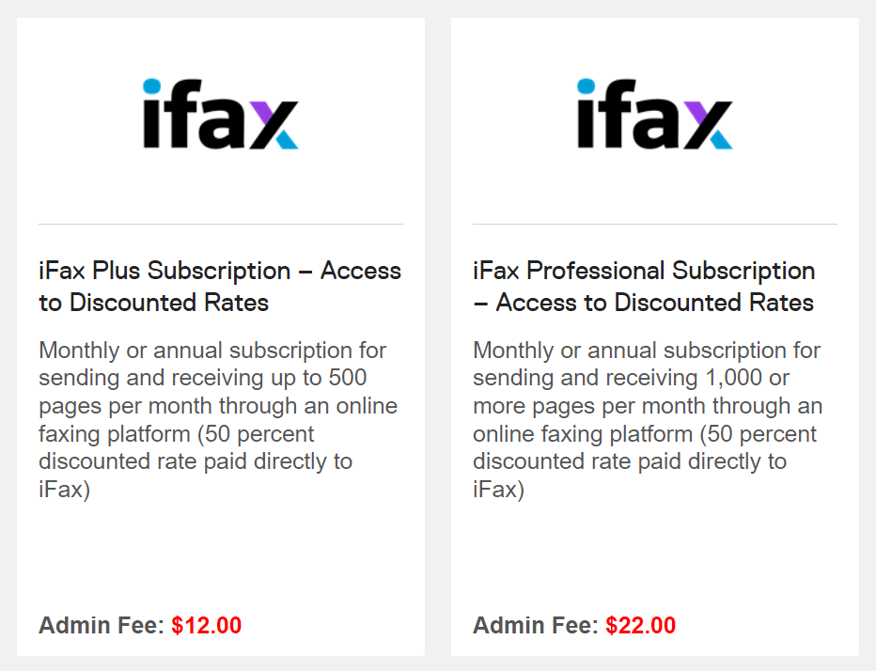Click the Professional plan description about 1,000 pages
The height and width of the screenshot is (671, 876).
pyautogui.click(x=648, y=419)
